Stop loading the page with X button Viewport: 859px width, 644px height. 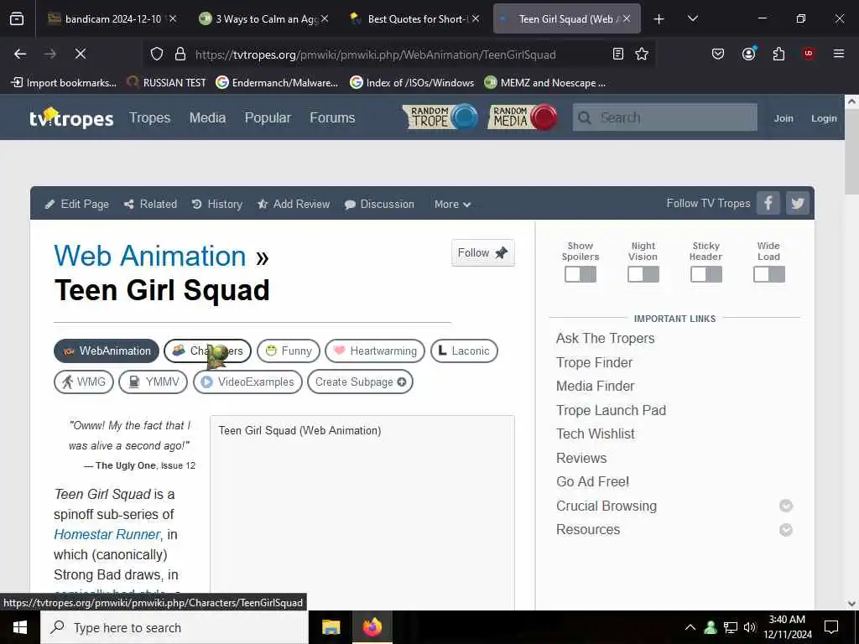point(81,54)
